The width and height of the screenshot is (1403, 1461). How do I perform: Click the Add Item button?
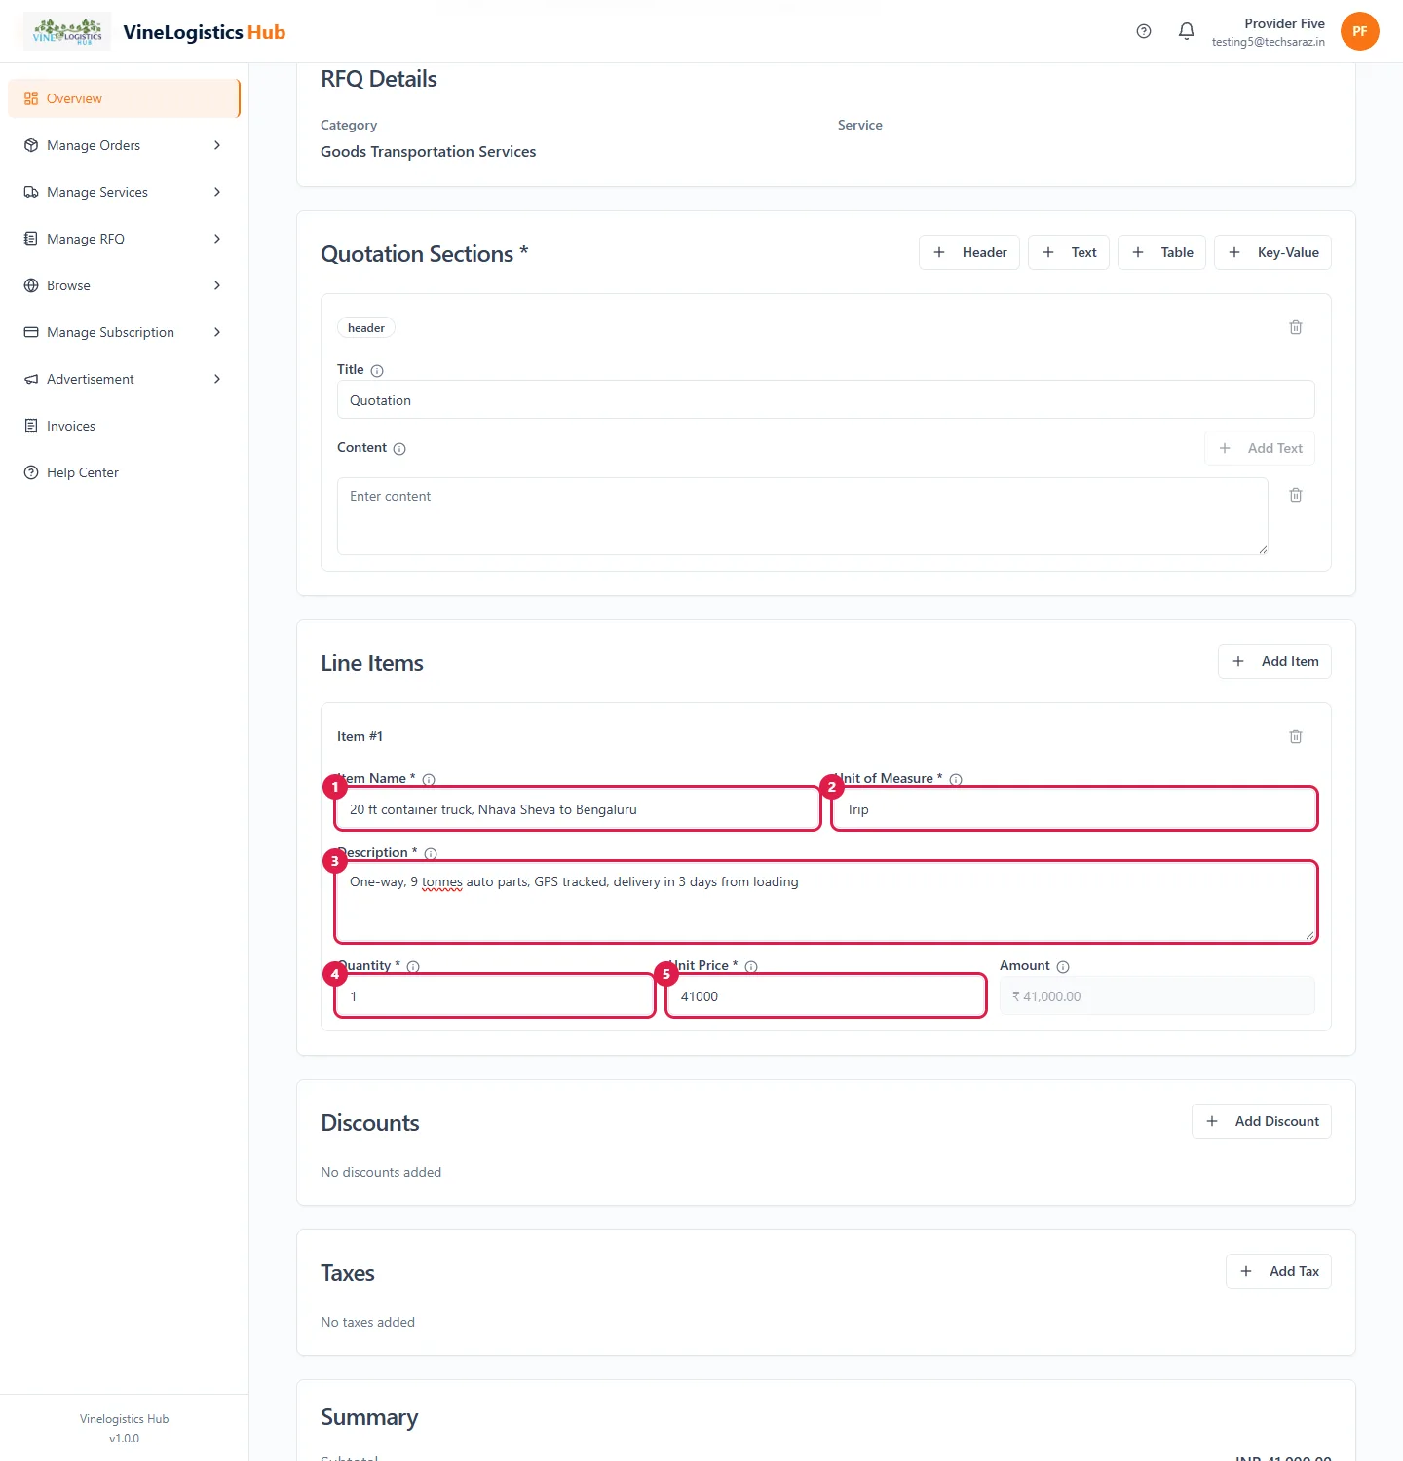point(1274,661)
